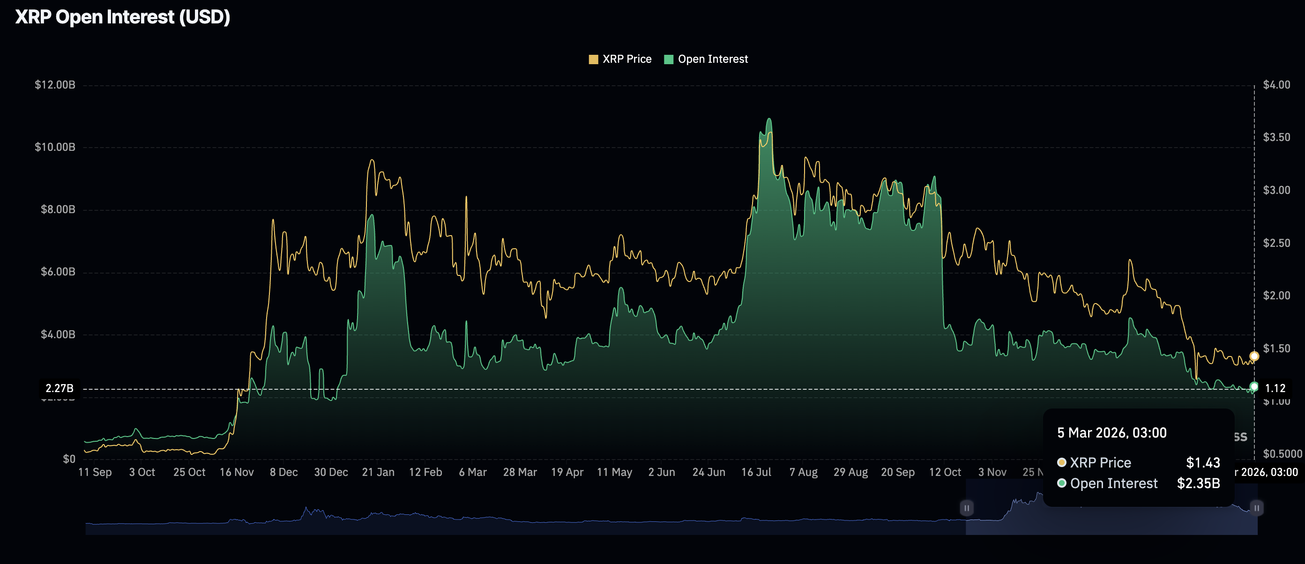Click the 2.27B crosshair value label
This screenshot has width=1305, height=564.
tap(59, 388)
